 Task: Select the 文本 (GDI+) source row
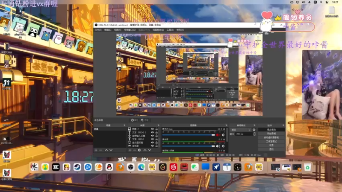tap(143, 139)
